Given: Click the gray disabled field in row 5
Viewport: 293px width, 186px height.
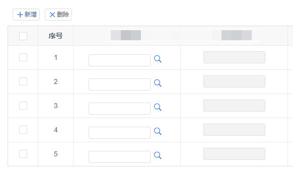Looking at the screenshot, I should pos(234,154).
